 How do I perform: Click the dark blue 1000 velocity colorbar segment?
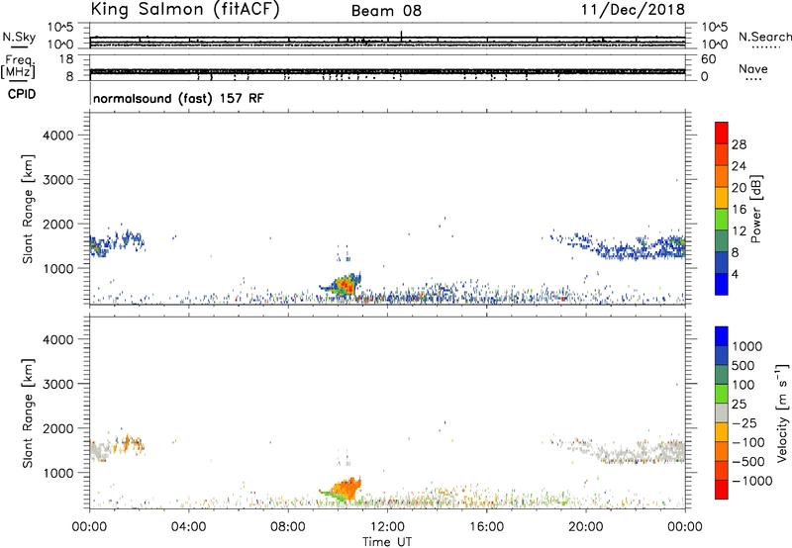click(x=722, y=335)
